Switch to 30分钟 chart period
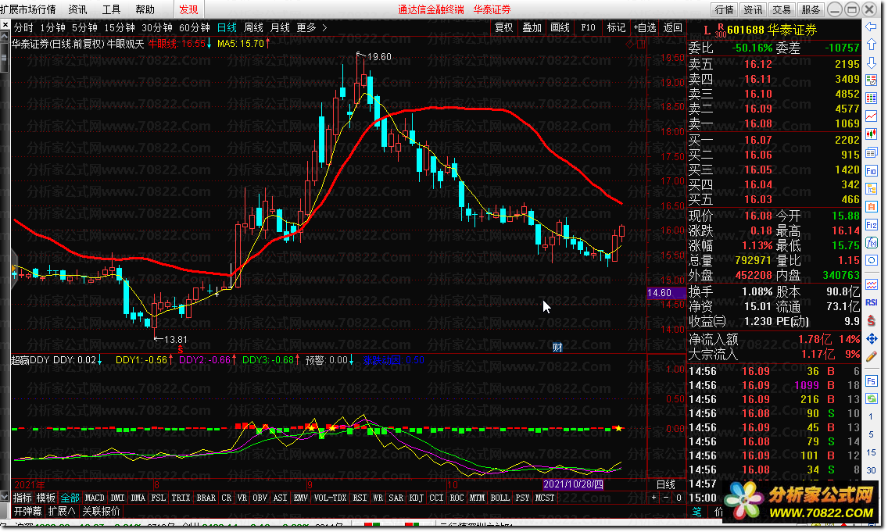888x532 pixels. pyautogui.click(x=157, y=27)
